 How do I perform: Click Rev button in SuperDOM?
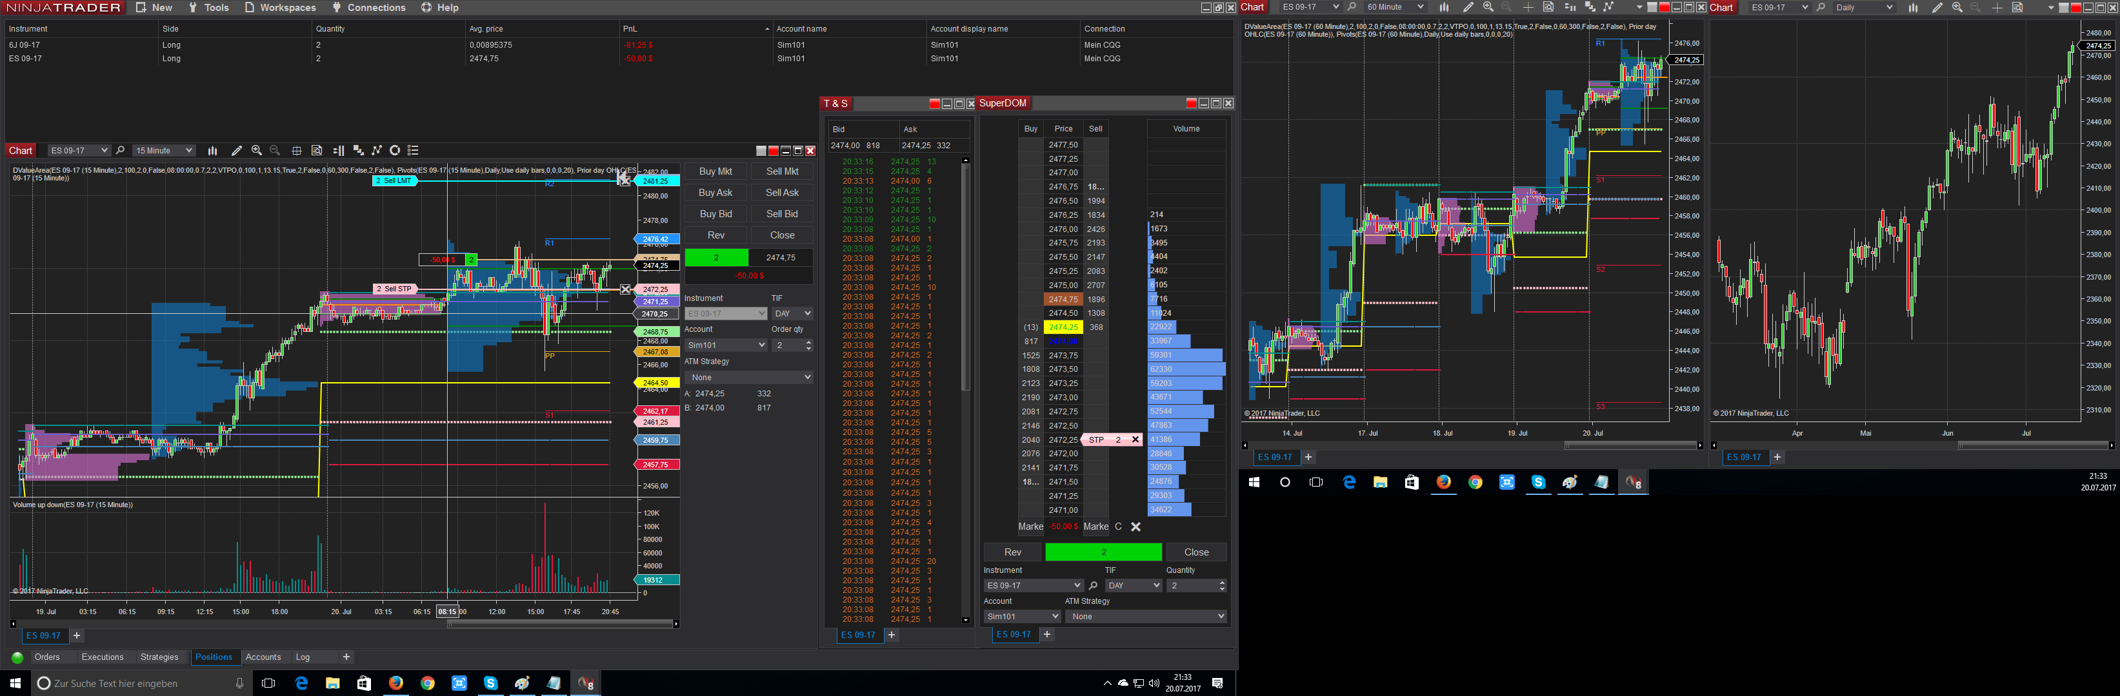(x=1012, y=552)
